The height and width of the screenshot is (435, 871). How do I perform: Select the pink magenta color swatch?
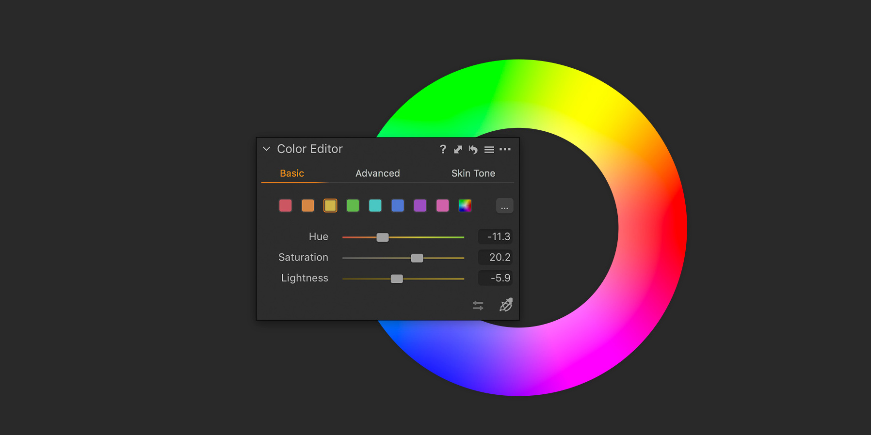pos(443,205)
